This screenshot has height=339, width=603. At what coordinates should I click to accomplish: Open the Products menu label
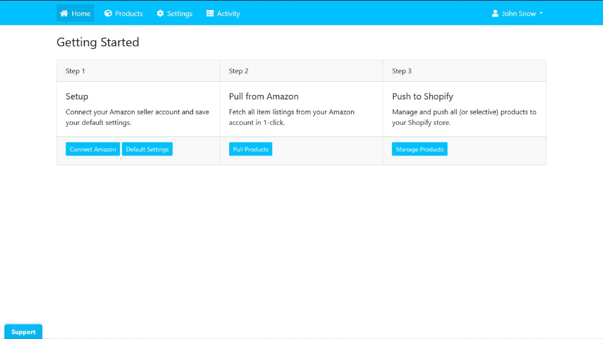pos(129,14)
